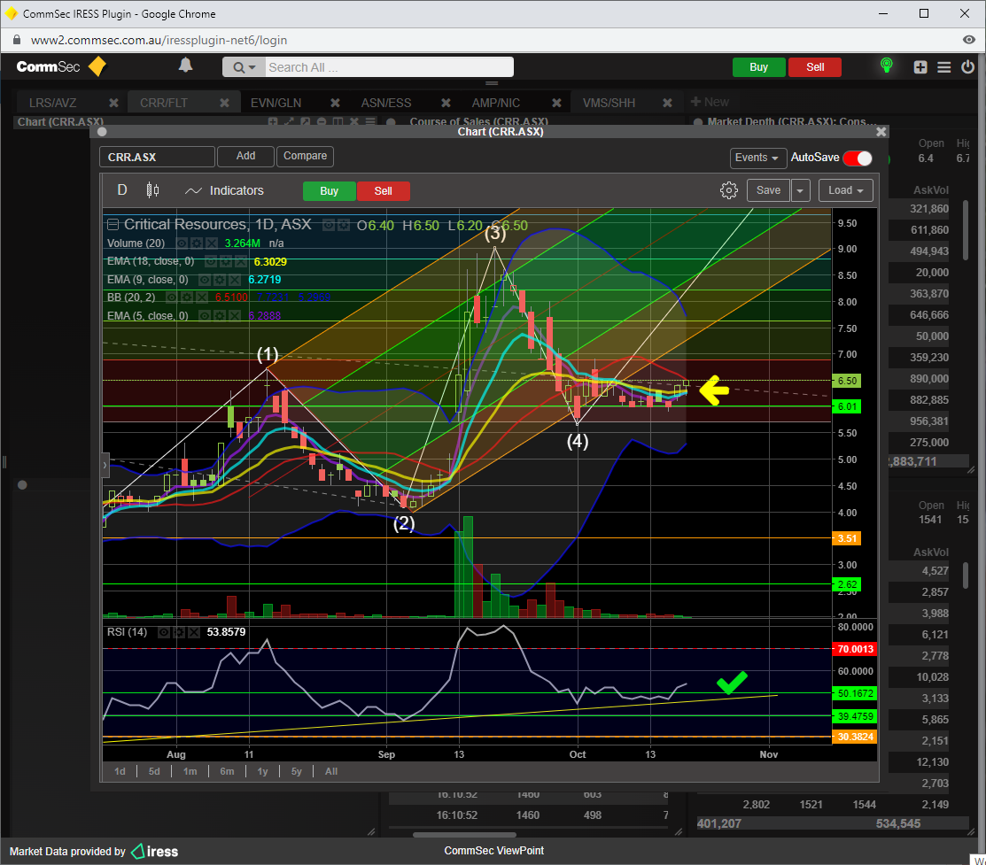Viewport: 986px width, 865px height.
Task: Expand the Events dropdown
Action: [758, 158]
